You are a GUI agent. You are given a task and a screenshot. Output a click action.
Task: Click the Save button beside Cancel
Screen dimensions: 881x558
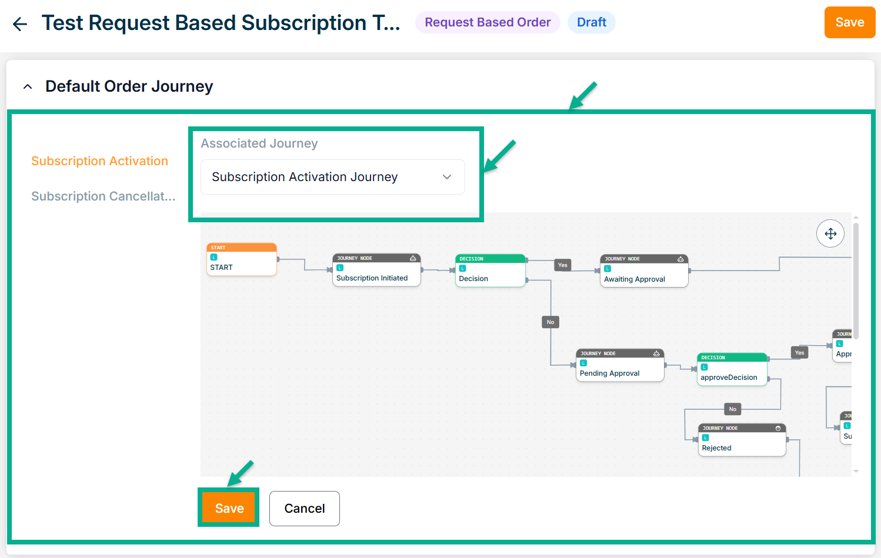(229, 508)
